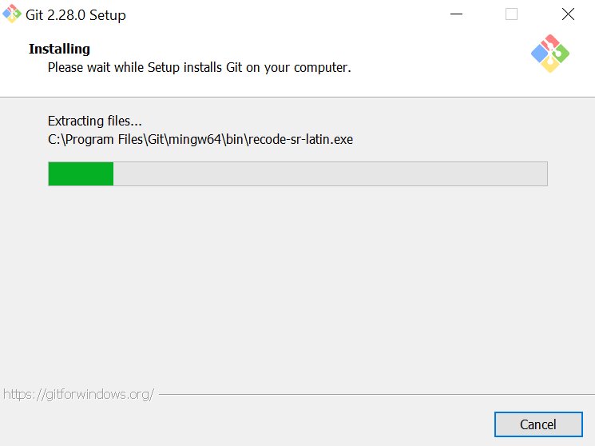Viewport: 595px width, 446px height.
Task: Select the recode-sr-latin.exe file path text
Action: [200, 139]
